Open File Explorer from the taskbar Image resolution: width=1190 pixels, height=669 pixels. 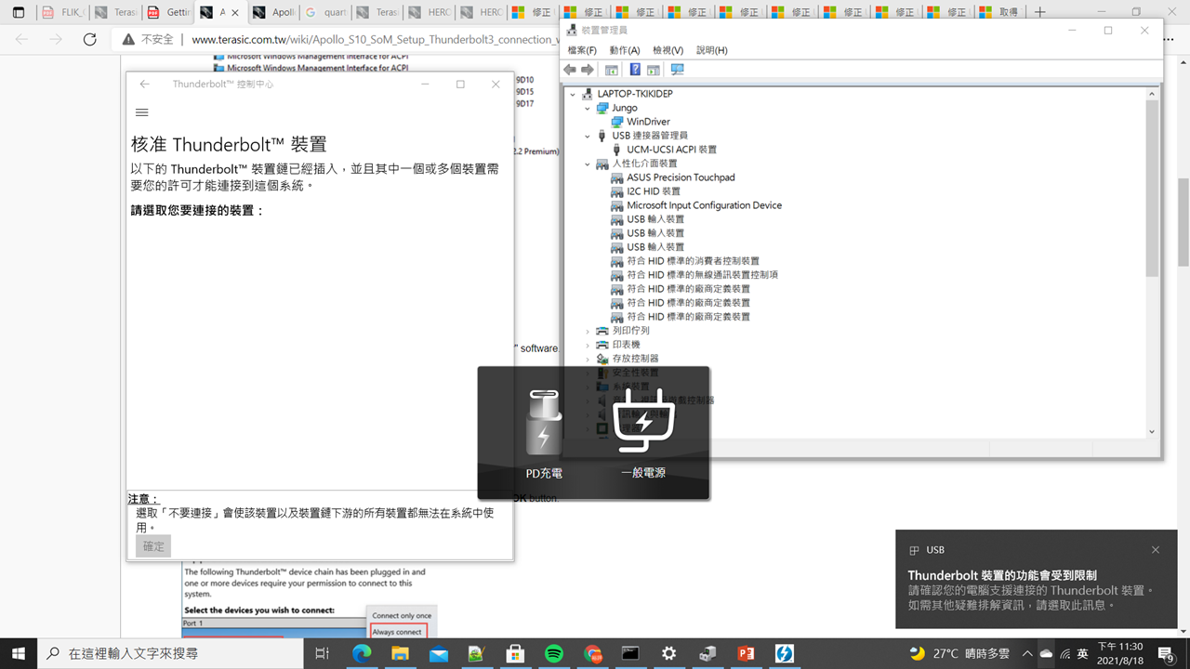[x=400, y=653]
